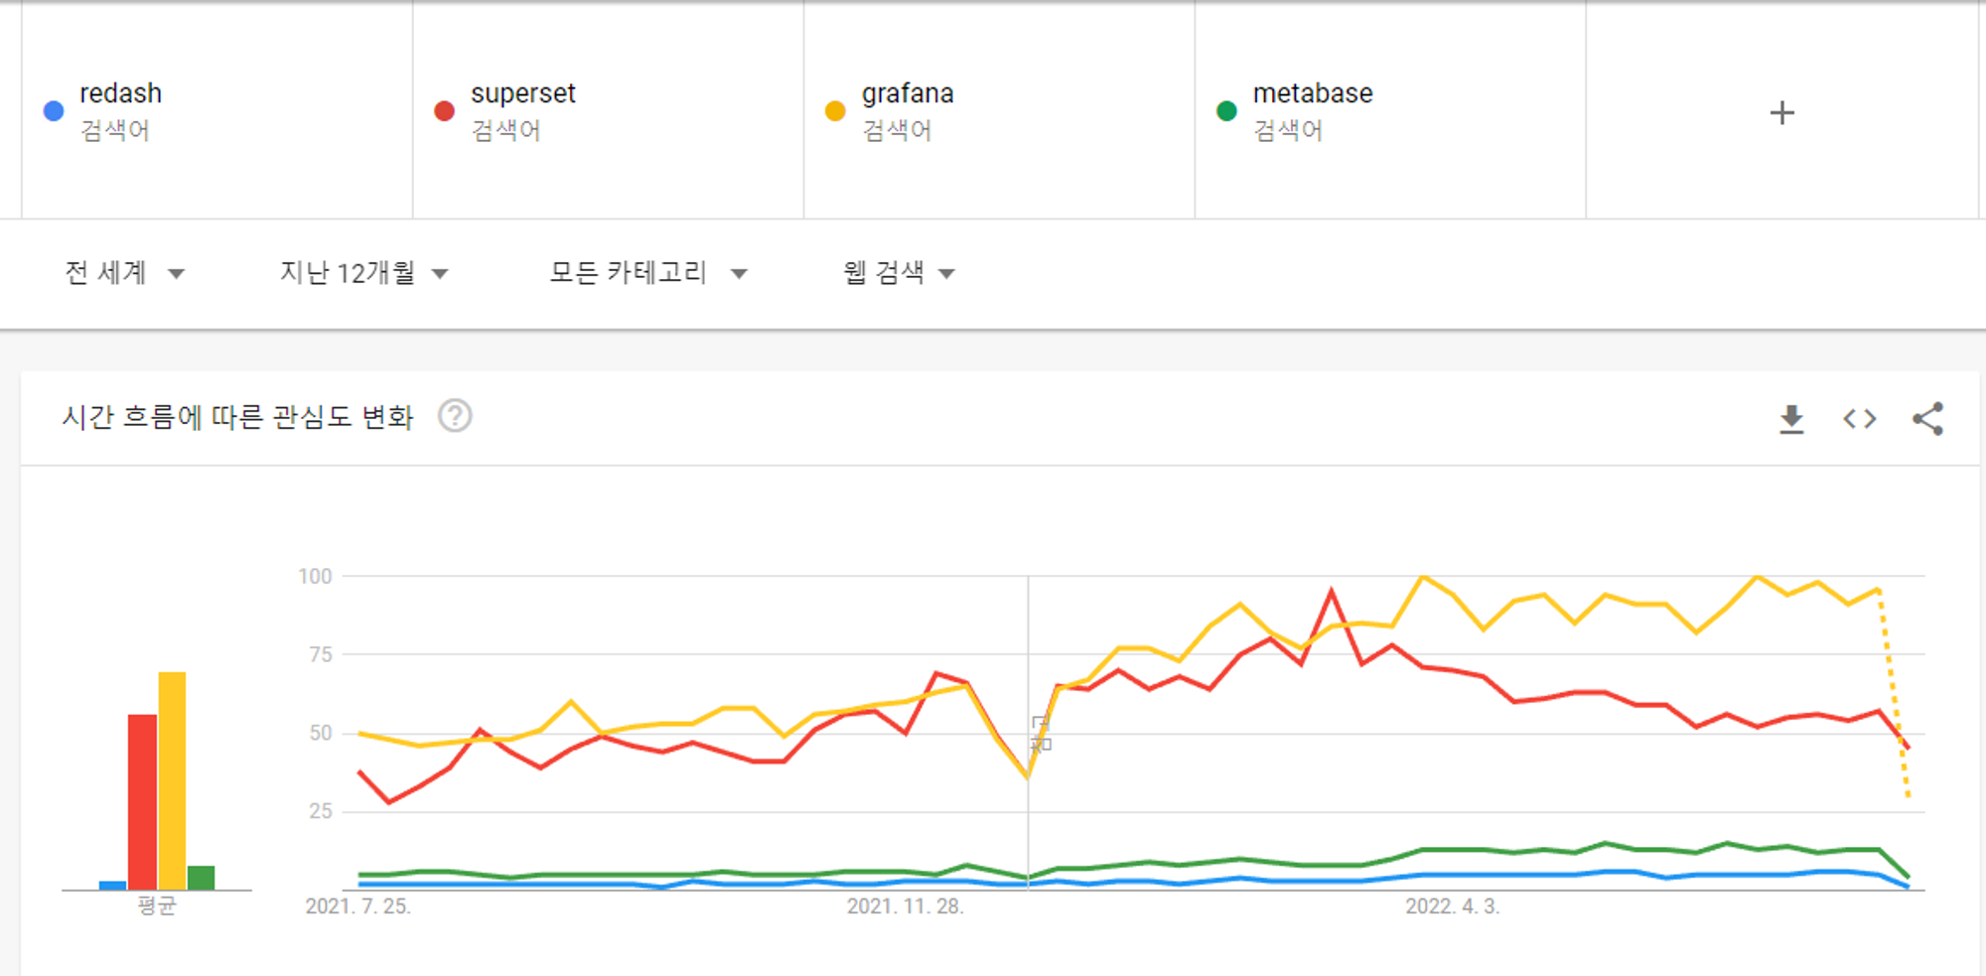Screen dimensions: 1986x976
Task: Click the 25 y-axis value
Action: click(x=320, y=811)
